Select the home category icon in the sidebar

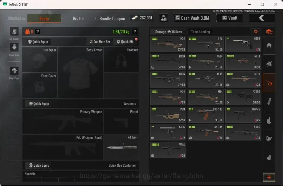(269, 45)
